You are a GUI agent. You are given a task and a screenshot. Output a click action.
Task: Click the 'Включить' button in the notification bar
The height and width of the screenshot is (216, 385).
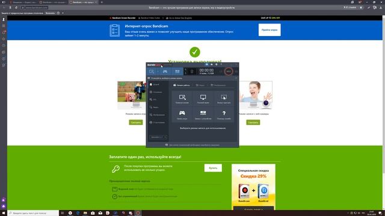pyautogui.click(x=51, y=13)
